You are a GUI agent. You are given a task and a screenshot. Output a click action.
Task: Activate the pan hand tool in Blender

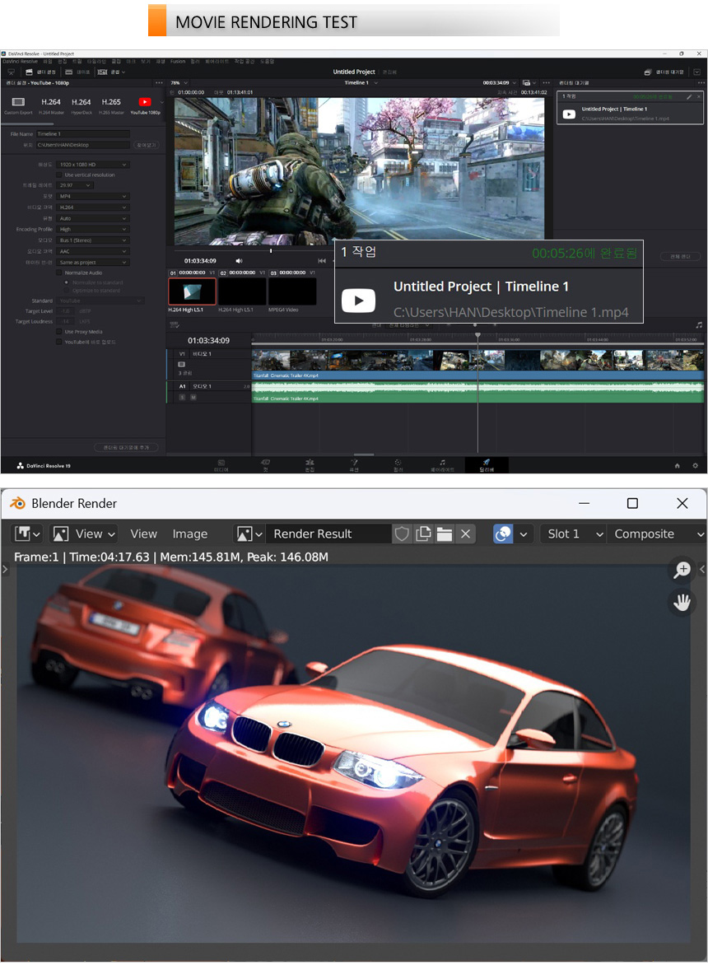click(x=682, y=603)
